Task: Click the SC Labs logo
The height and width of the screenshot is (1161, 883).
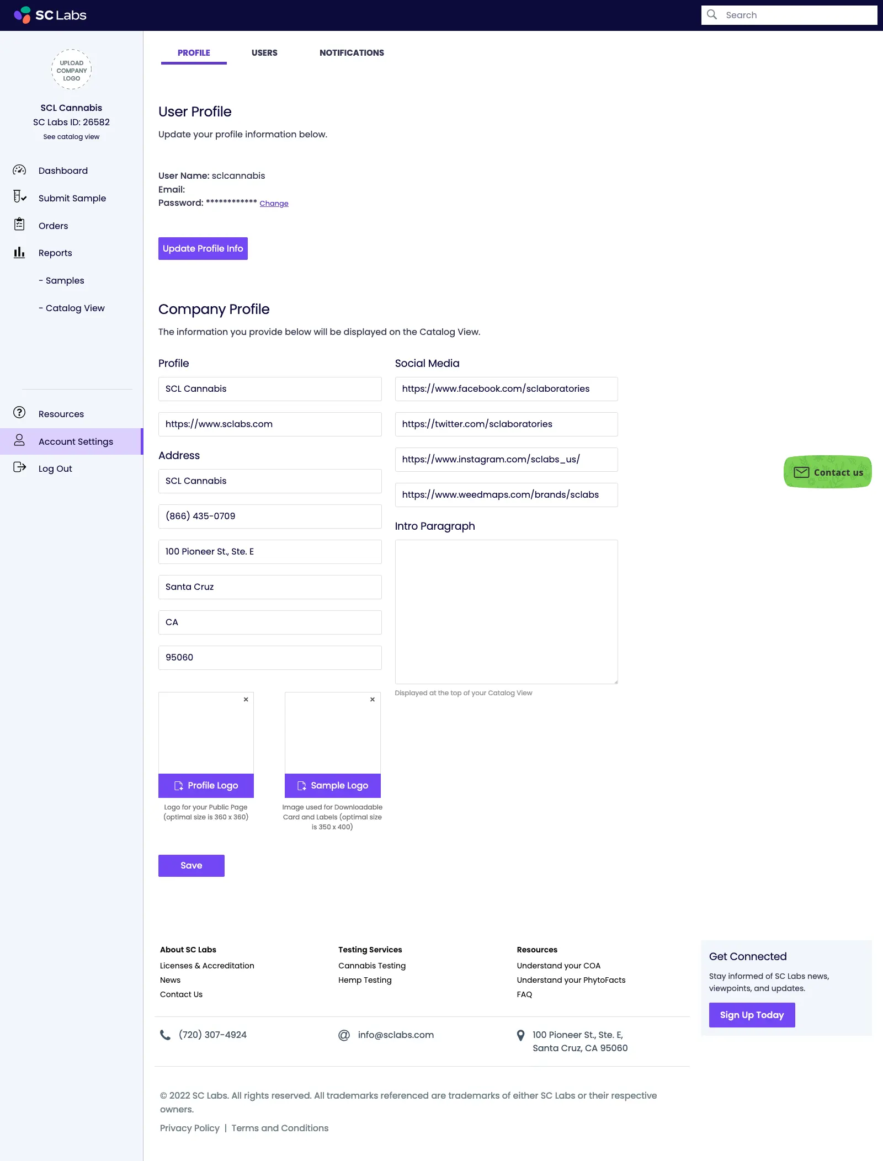Action: (50, 15)
